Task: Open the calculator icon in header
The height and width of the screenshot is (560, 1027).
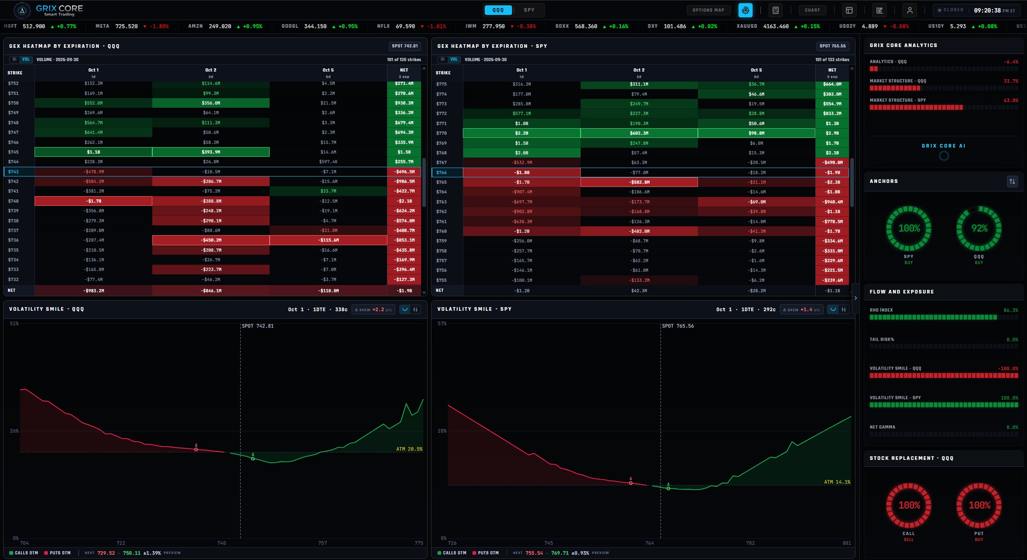Action: coord(775,10)
